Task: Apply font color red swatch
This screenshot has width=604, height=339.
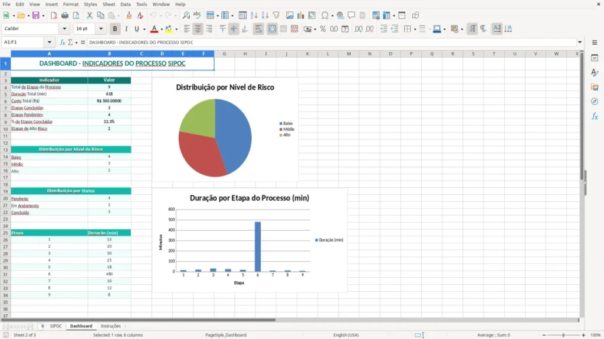Action: (154, 29)
